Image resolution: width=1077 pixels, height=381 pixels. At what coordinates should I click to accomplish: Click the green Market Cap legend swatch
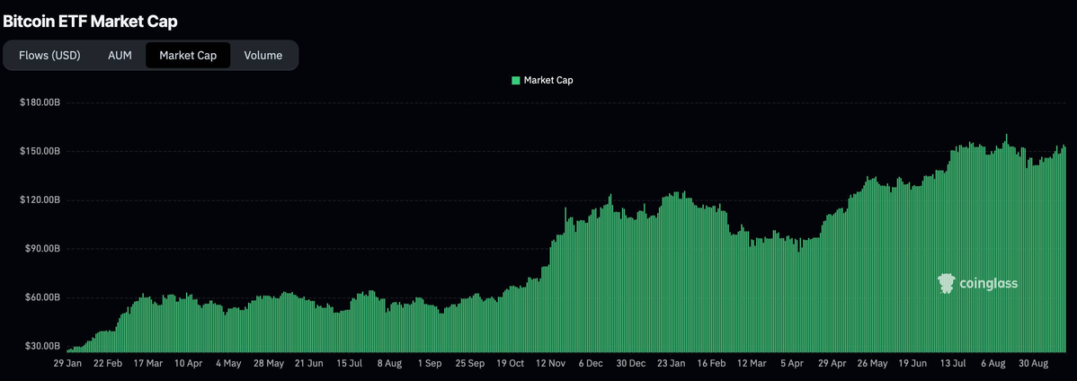[x=516, y=81]
